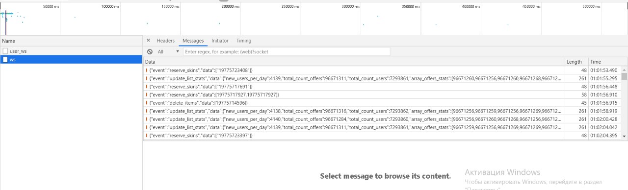Select the Messages tab

click(193, 41)
